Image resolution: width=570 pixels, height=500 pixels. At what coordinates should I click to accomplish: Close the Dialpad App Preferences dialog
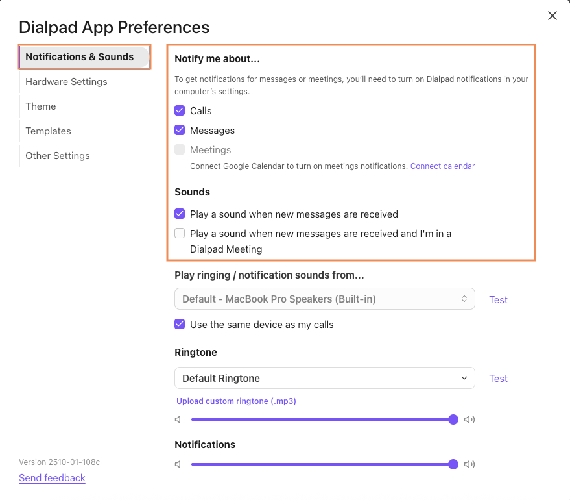click(x=552, y=16)
